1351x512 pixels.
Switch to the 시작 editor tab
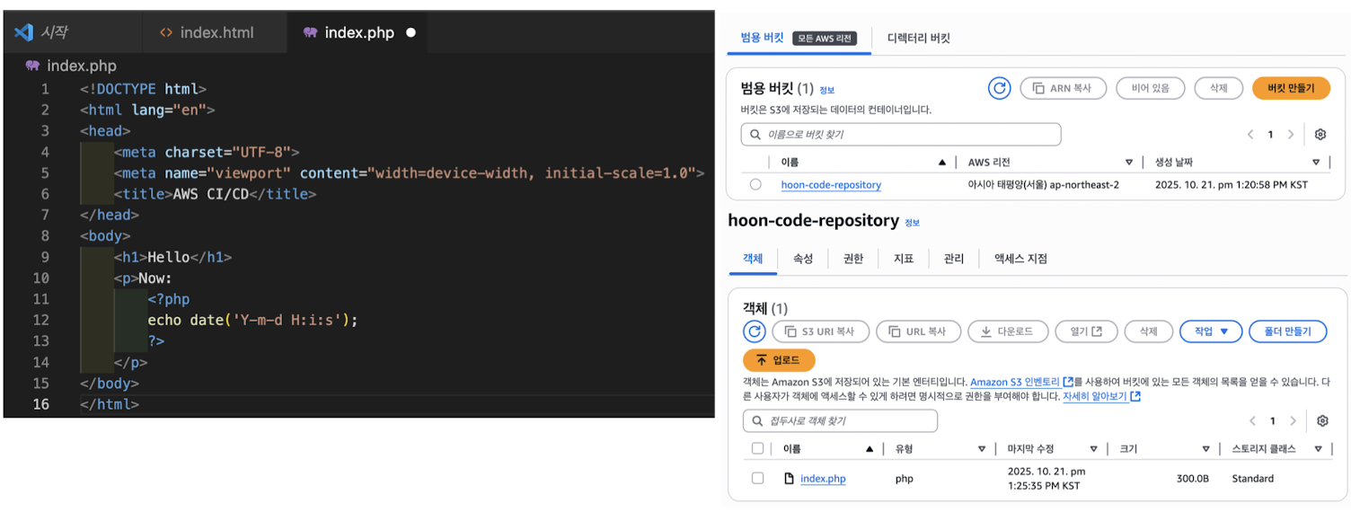(72, 32)
